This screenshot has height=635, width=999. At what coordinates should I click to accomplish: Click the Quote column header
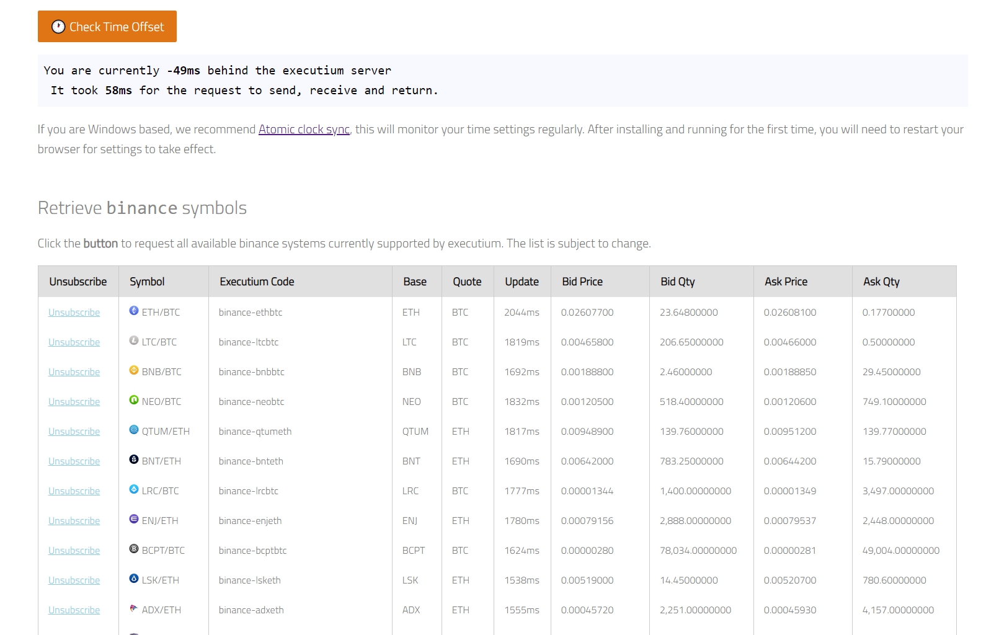point(467,282)
